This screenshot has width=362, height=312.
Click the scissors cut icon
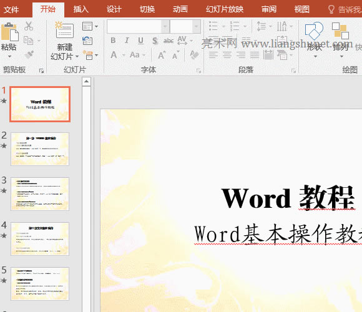coord(29,26)
